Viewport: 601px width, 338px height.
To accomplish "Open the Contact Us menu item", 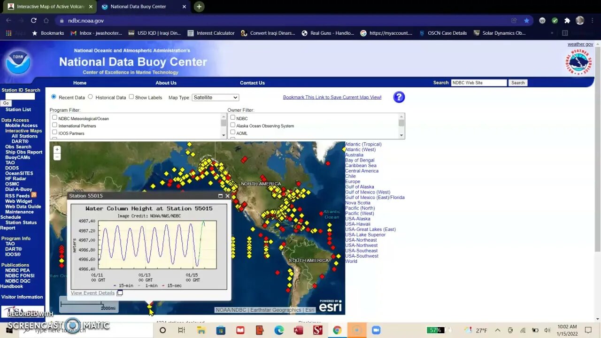I will pyautogui.click(x=252, y=83).
